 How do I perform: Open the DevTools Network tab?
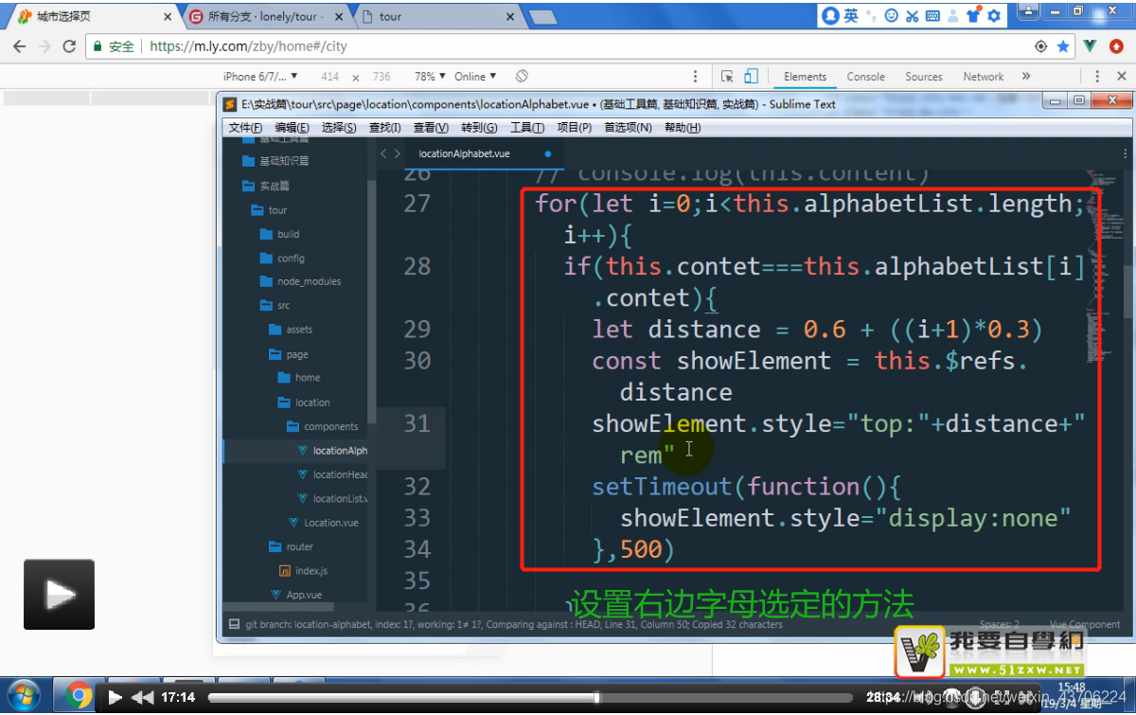(x=983, y=77)
